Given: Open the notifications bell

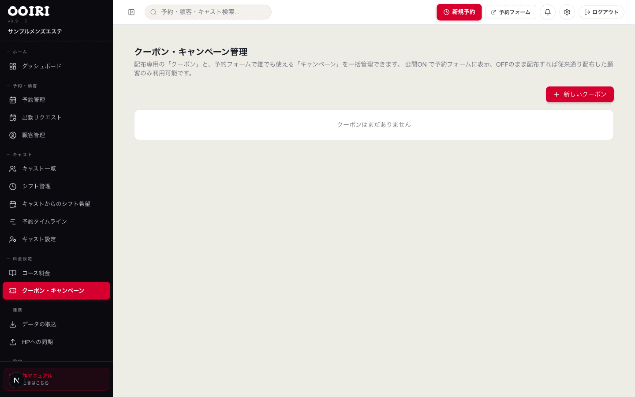Looking at the screenshot, I should click(548, 12).
